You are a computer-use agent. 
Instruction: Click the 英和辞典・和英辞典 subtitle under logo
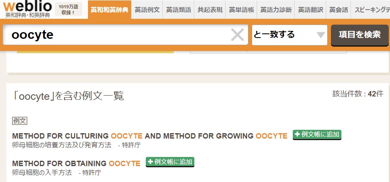point(28,15)
